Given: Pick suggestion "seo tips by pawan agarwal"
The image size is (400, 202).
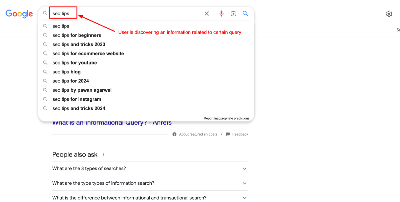Looking at the screenshot, I should (82, 90).
